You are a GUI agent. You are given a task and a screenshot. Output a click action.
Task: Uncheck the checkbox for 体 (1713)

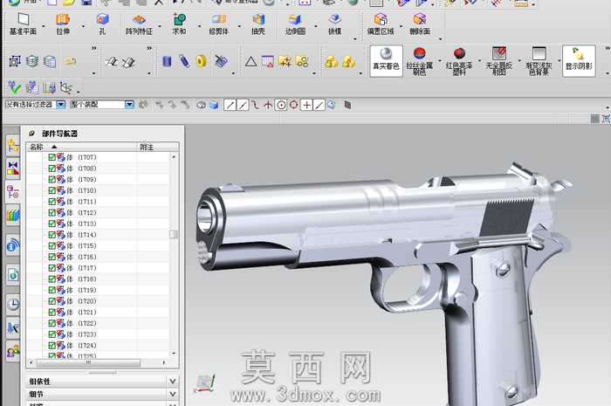point(51,224)
